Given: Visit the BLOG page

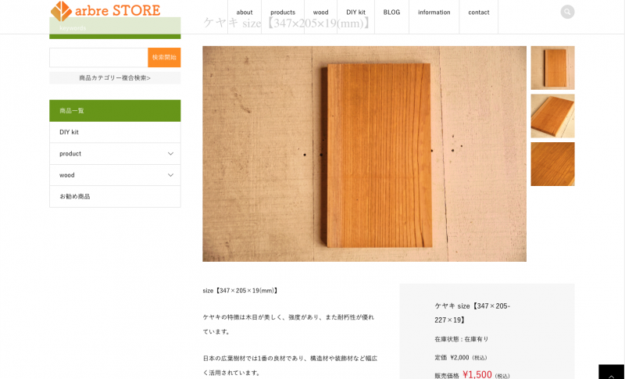Looking at the screenshot, I should (391, 13).
